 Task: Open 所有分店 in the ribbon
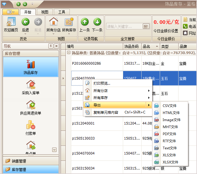tap(53, 24)
